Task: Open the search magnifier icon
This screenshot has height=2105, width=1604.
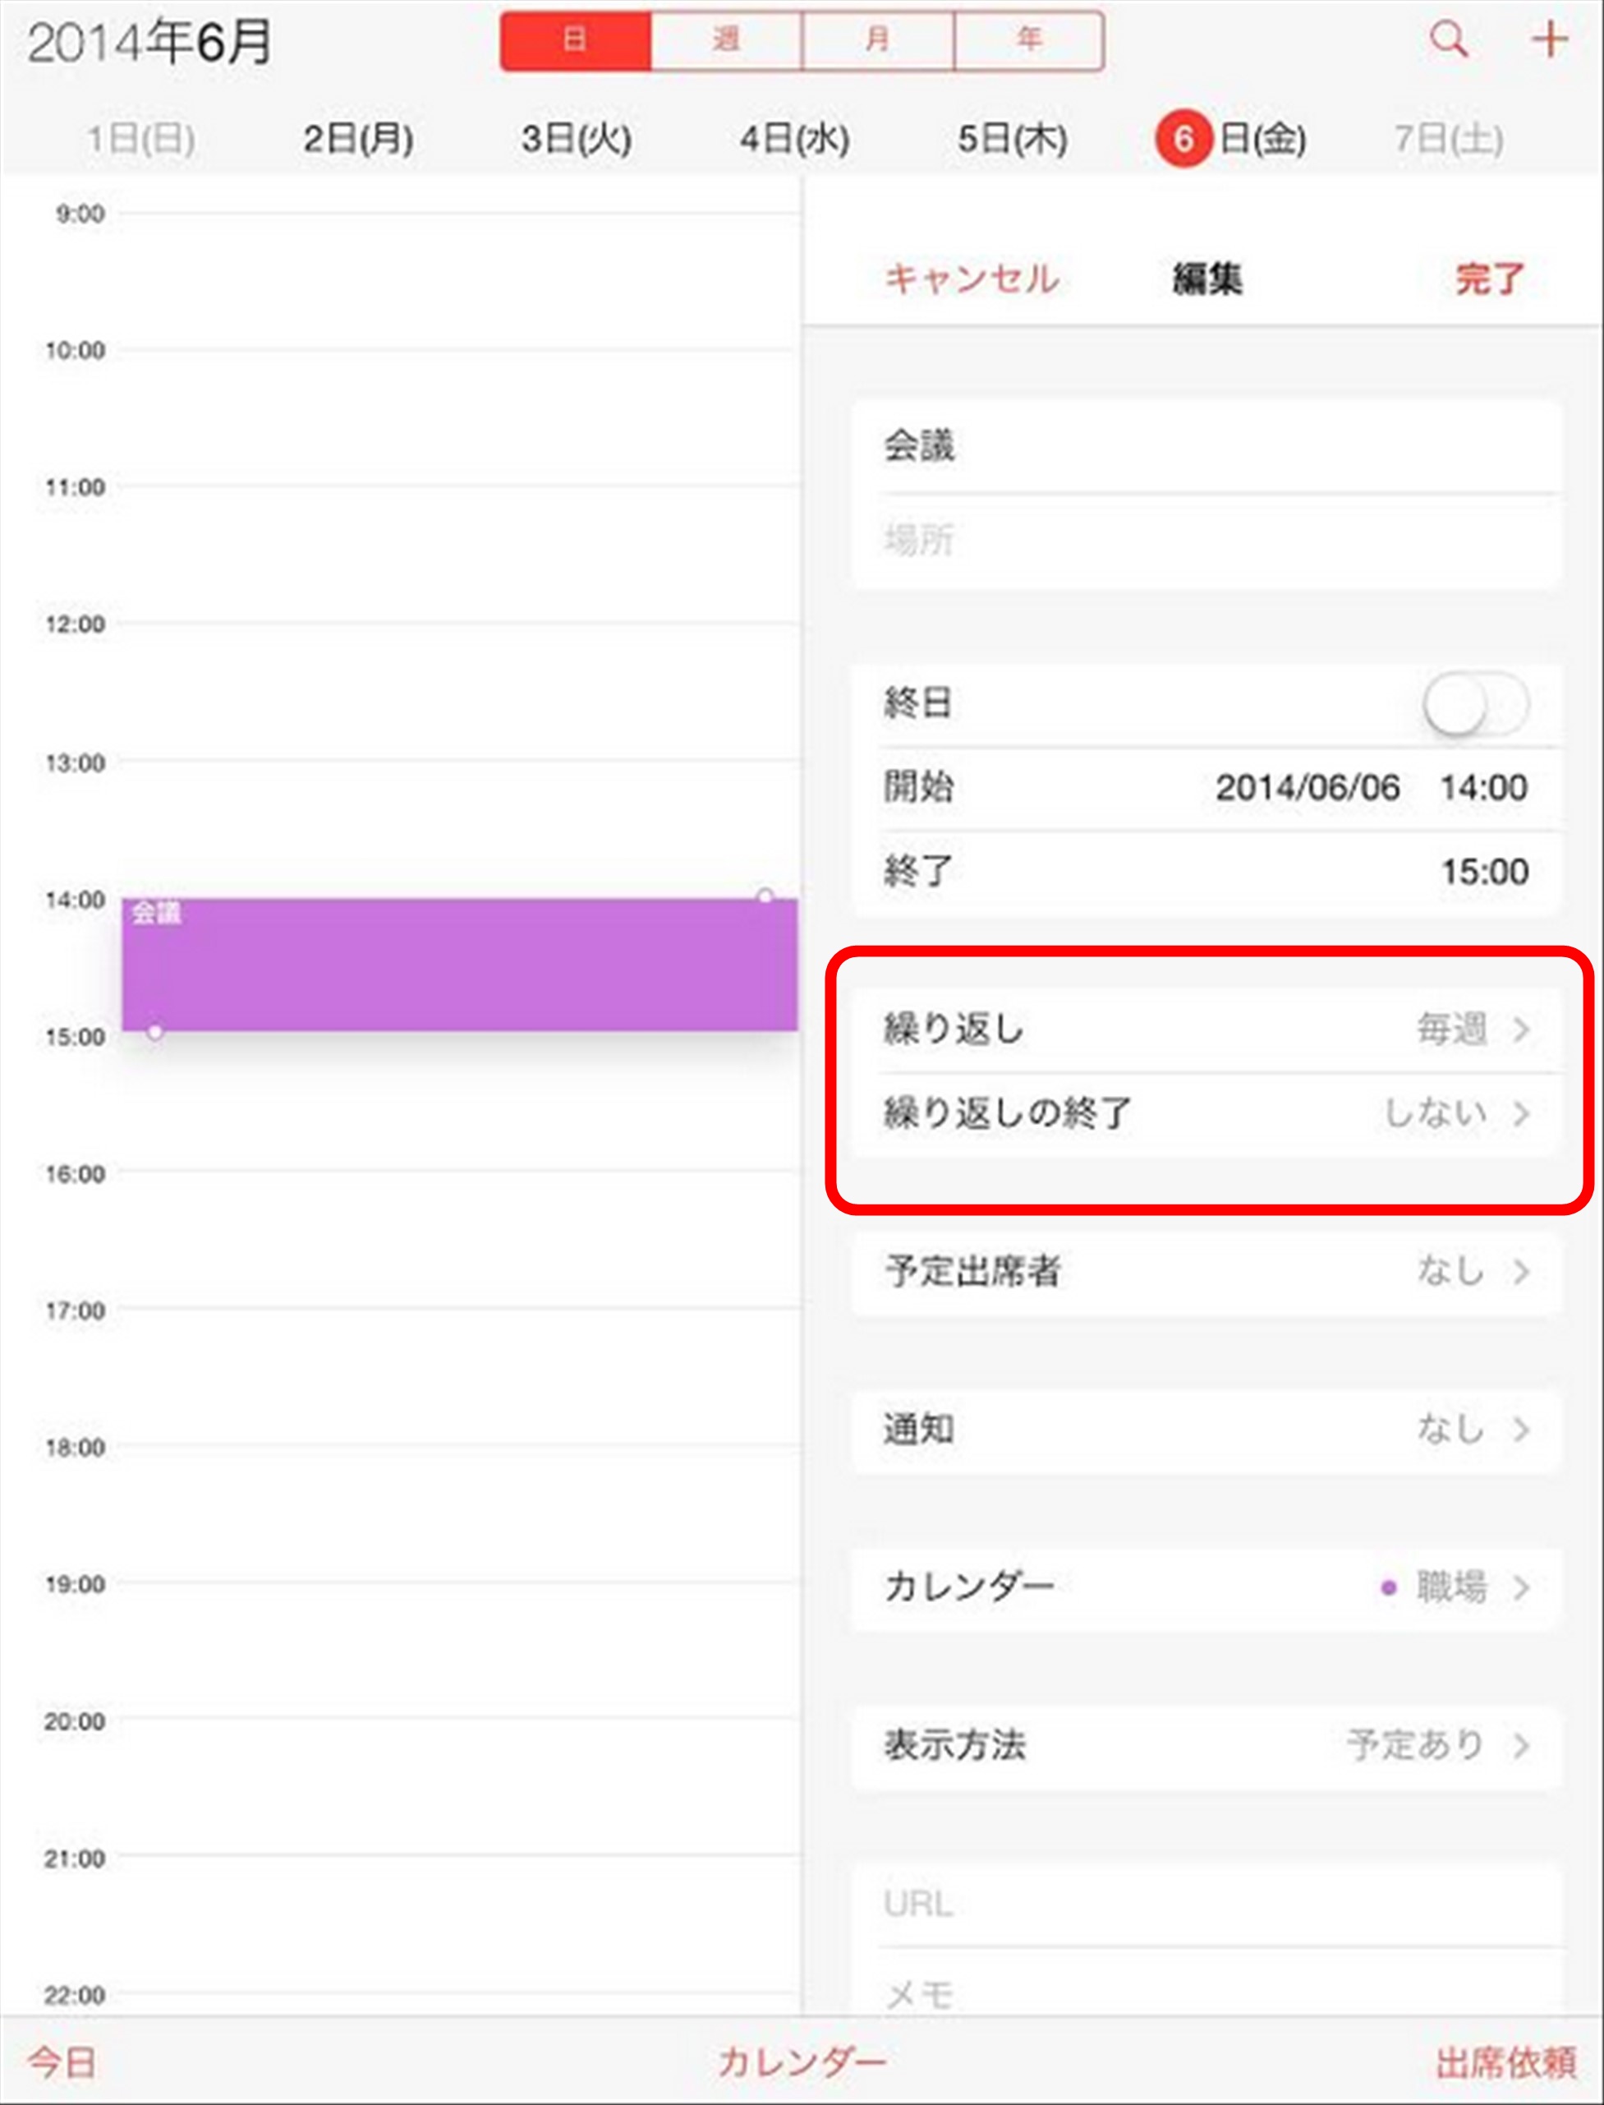Action: coord(1449,40)
